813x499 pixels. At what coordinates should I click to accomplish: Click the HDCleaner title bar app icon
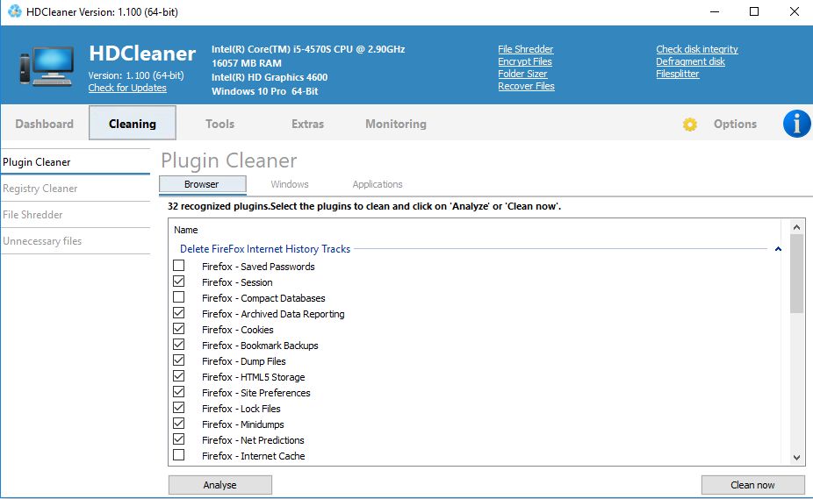pyautogui.click(x=15, y=11)
